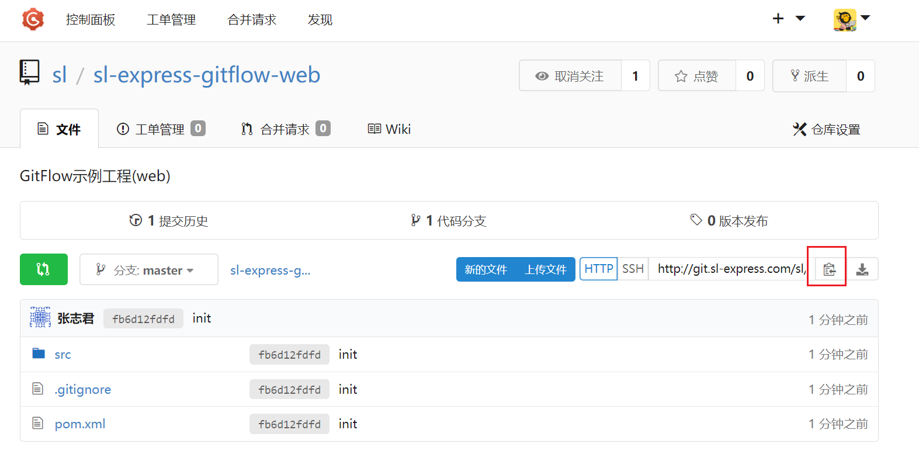
Task: Open the 仓库设置 repository settings
Action: pos(826,129)
